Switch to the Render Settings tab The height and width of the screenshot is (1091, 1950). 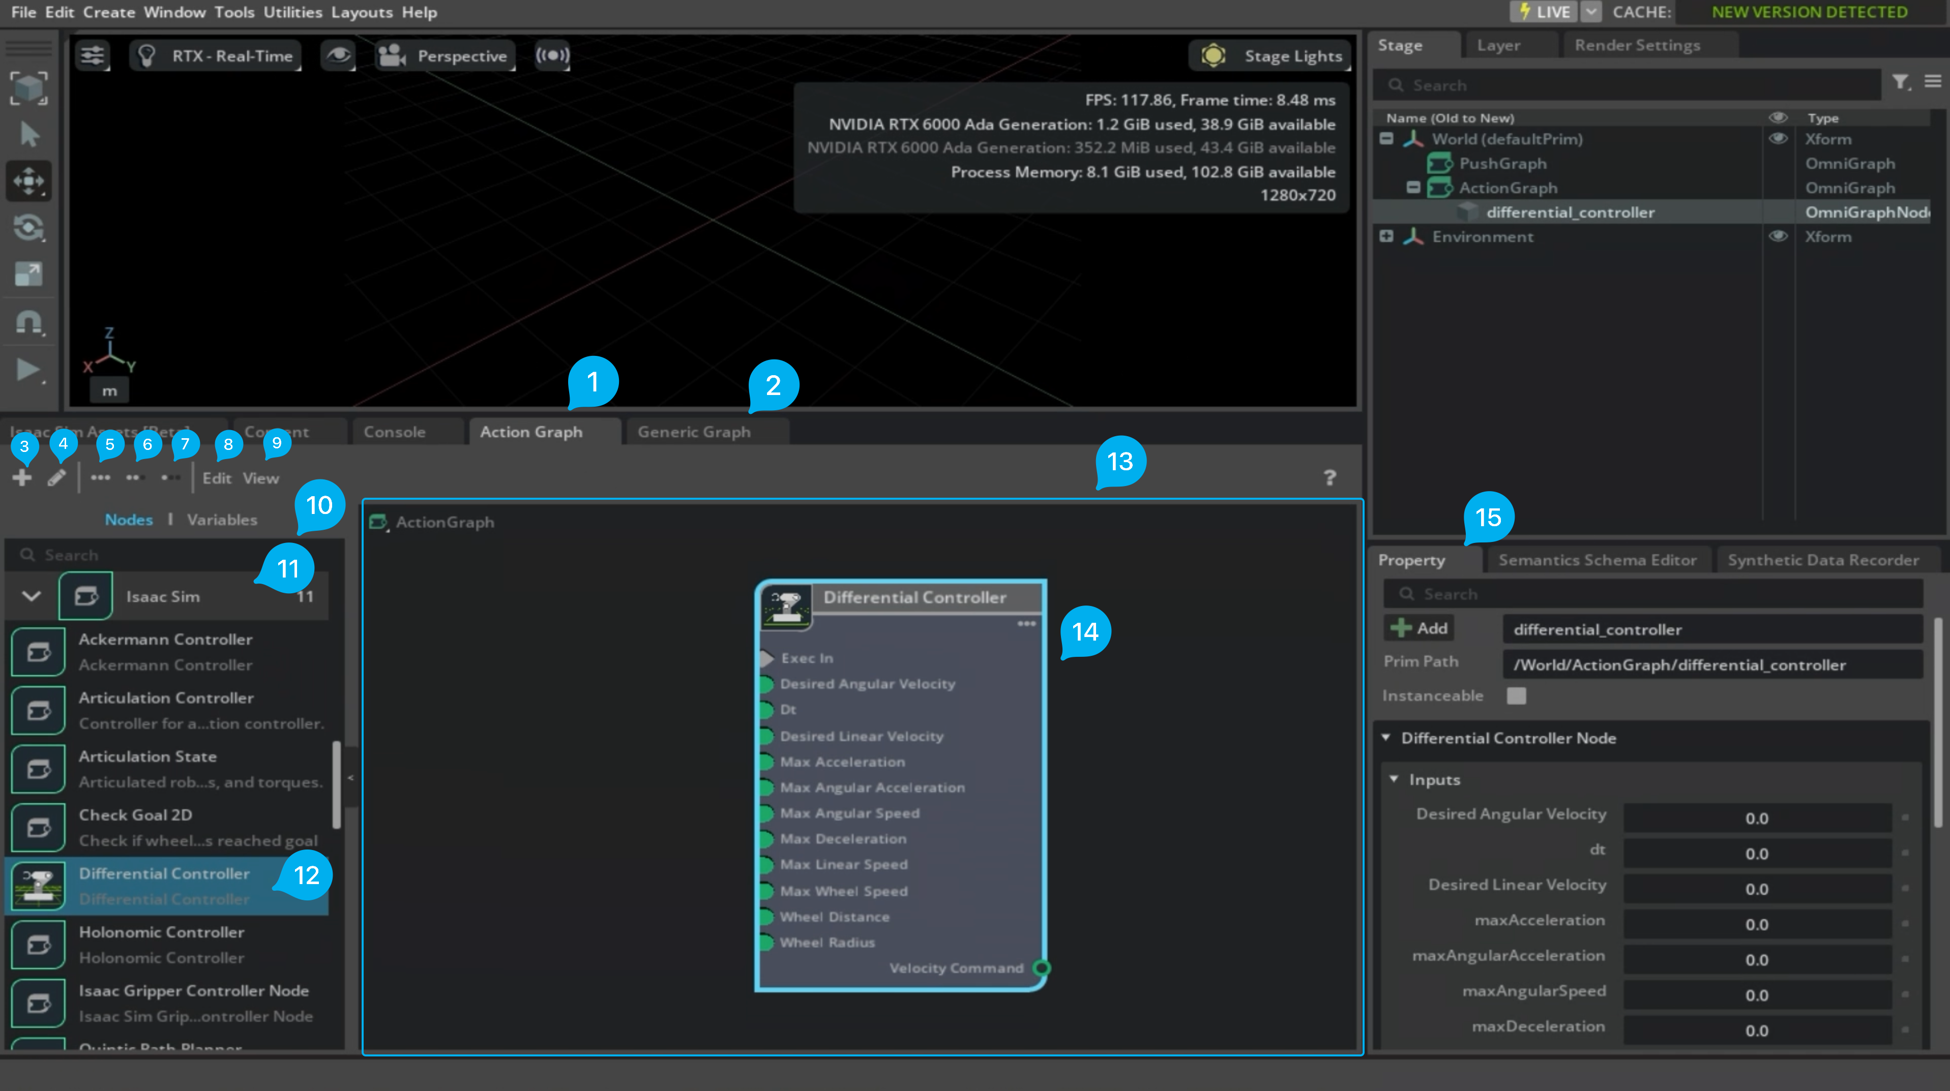pos(1637,45)
